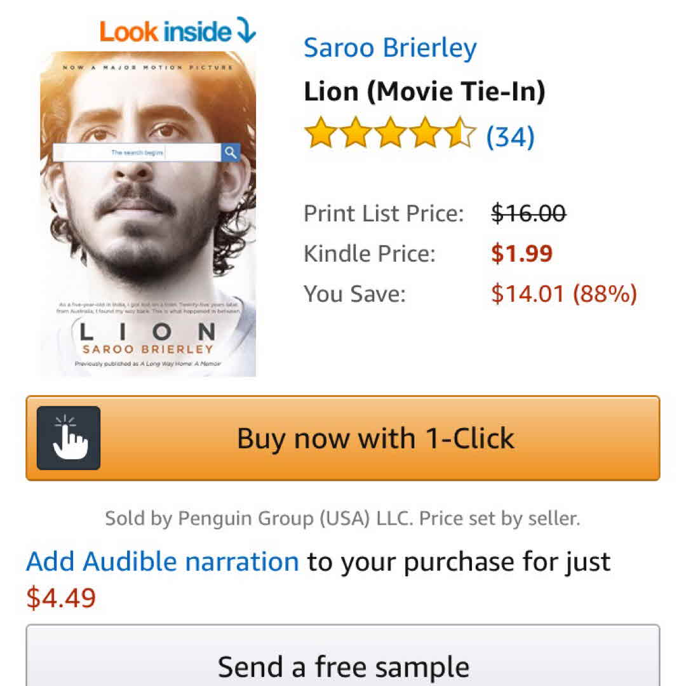Click the $4.49 Audible narration price
Screen dimensions: 686x686
point(61,598)
